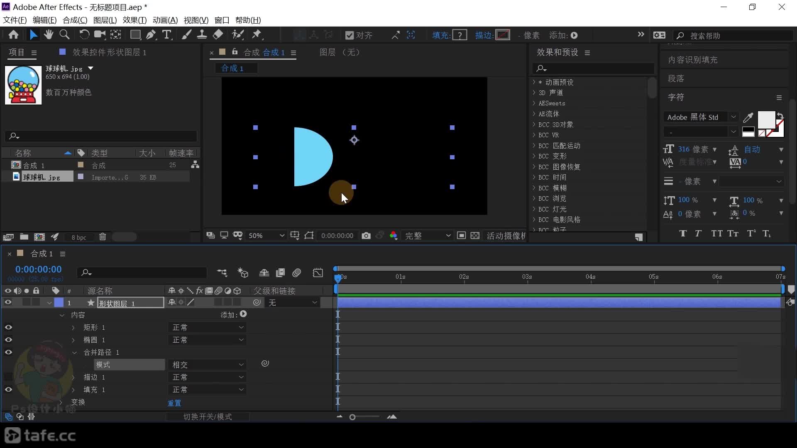Viewport: 797px width, 448px height.
Task: Expand the 矩形 1 group
Action: 73,328
